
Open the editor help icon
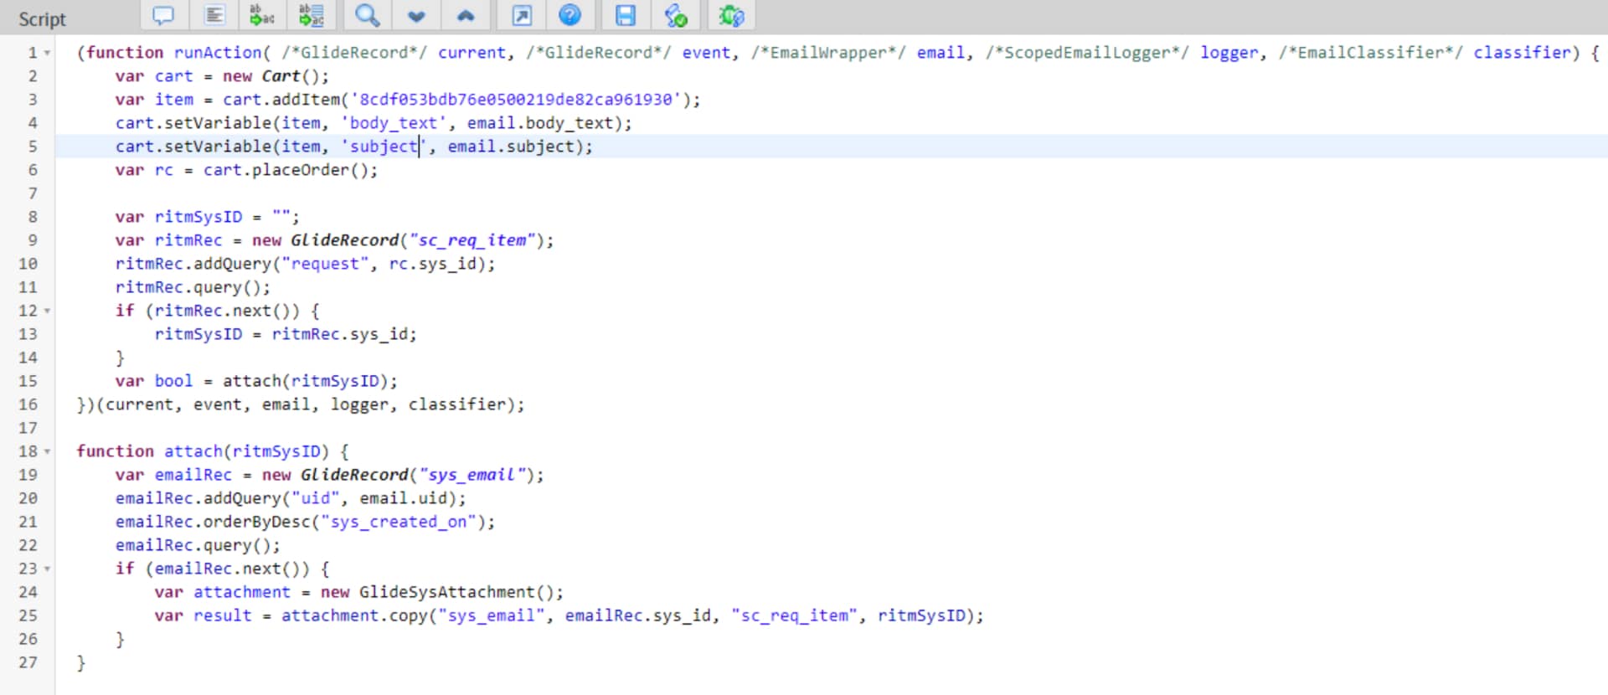coord(569,15)
